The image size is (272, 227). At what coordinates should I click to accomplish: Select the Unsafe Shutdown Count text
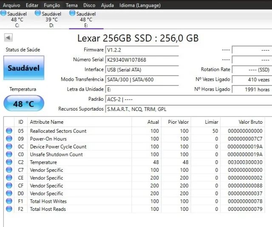pyautogui.click(x=57, y=154)
